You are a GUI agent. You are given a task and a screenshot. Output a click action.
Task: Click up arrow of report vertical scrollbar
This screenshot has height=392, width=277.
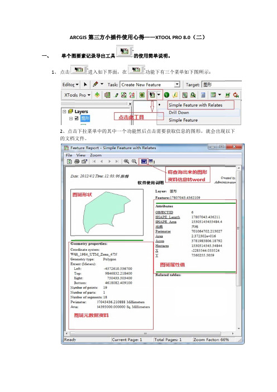coord(239,169)
